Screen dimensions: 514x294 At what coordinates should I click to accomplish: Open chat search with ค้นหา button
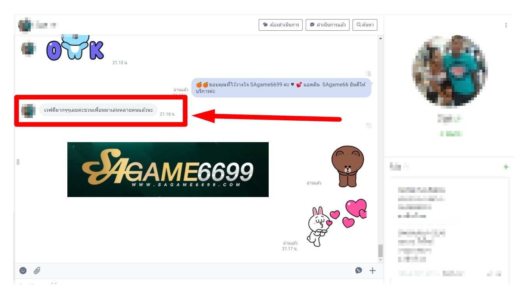click(x=365, y=25)
